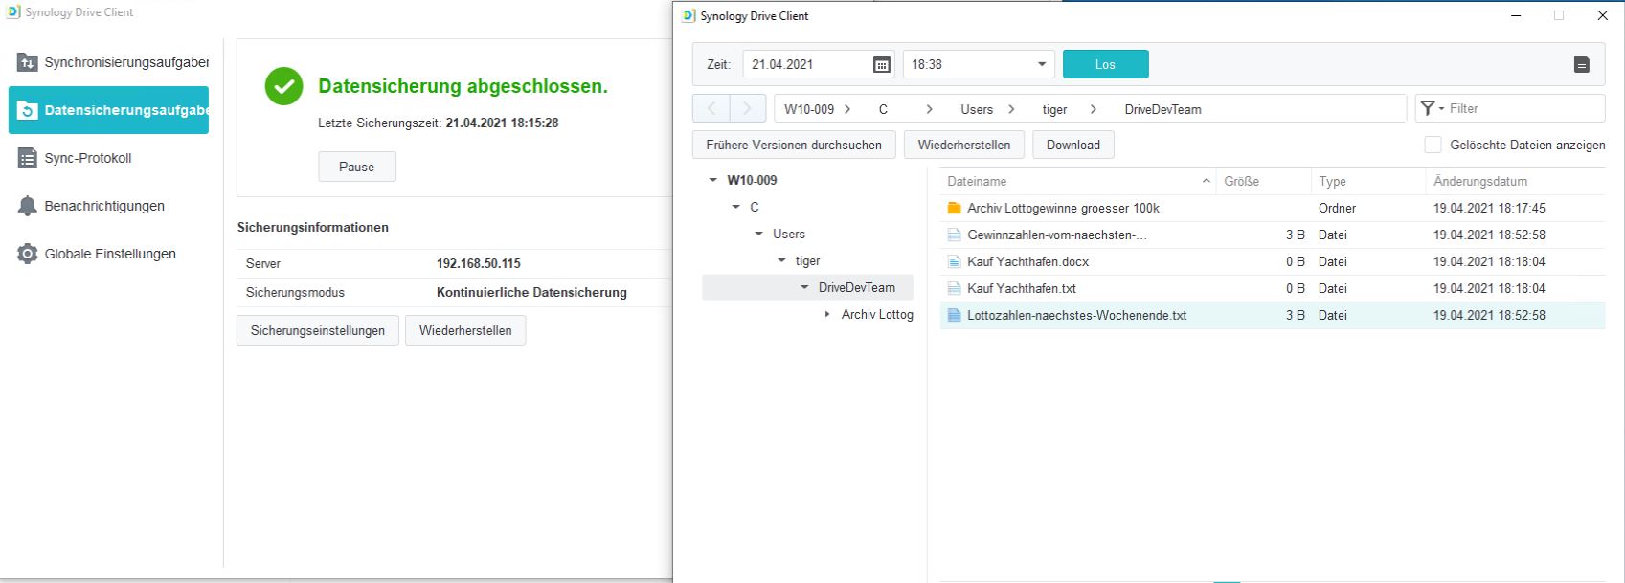
Task: Sort the list by Dateiname column header
Action: coord(977,181)
